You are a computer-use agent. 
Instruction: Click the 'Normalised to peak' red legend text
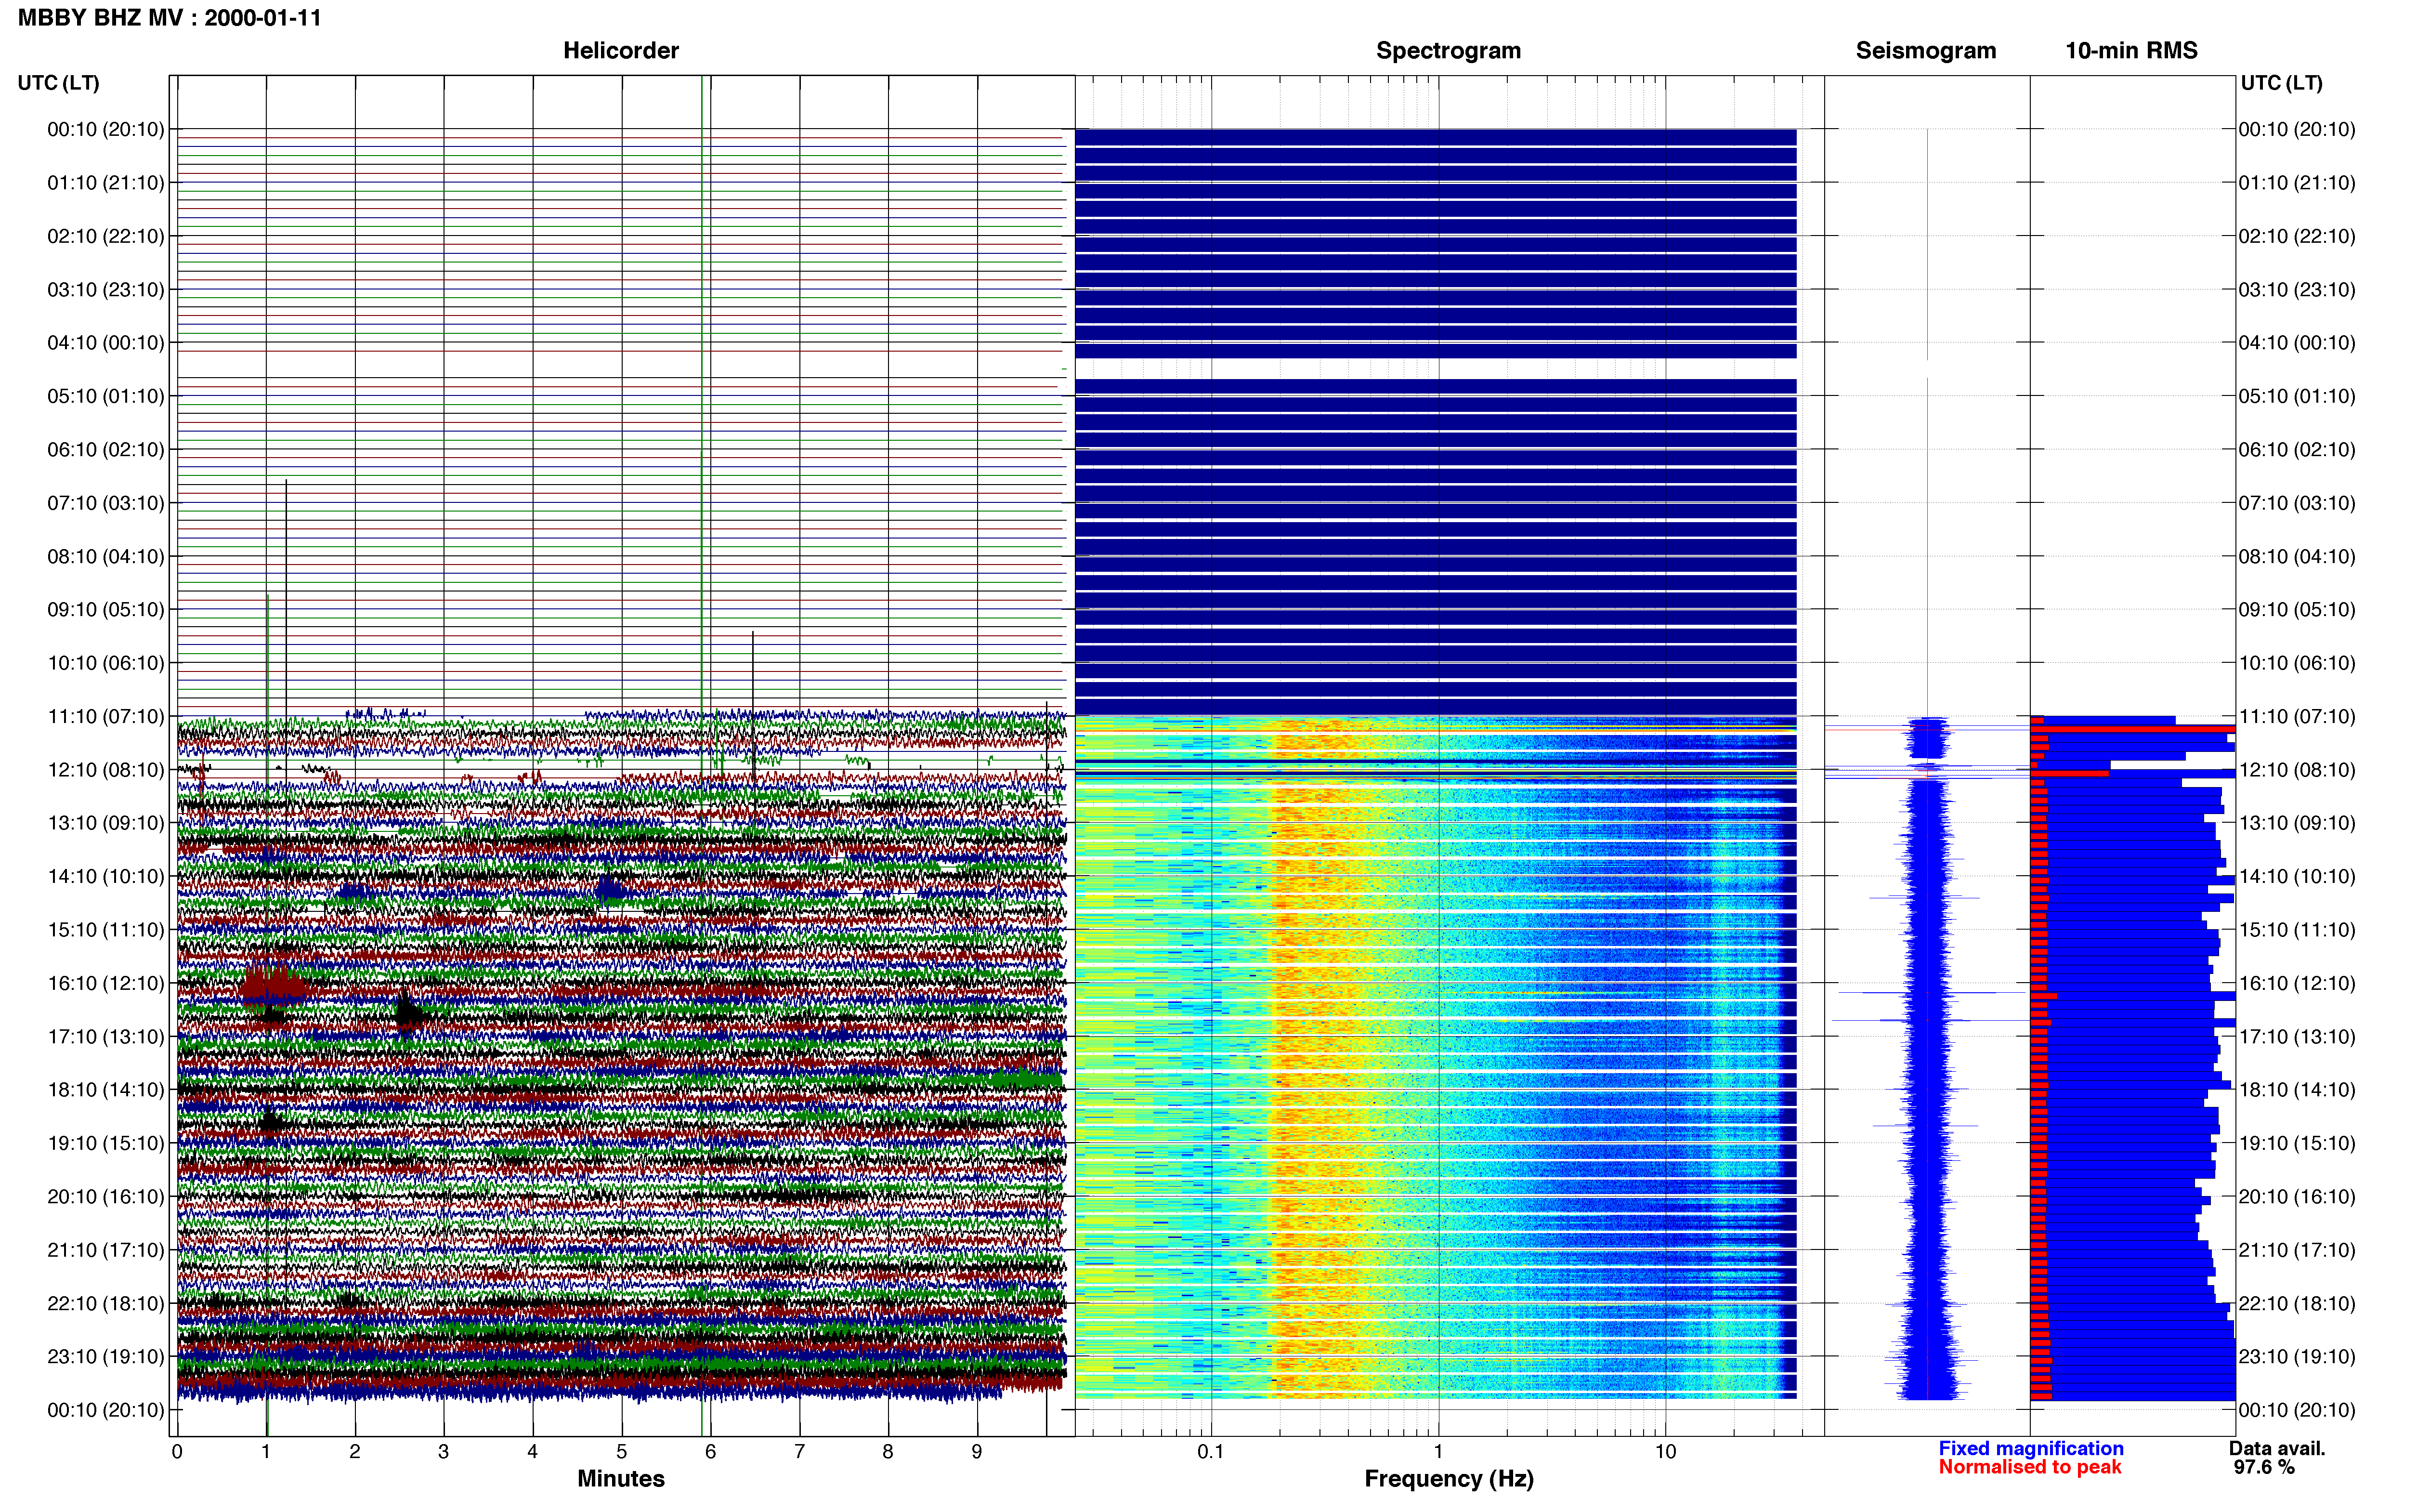pos(2029,1467)
